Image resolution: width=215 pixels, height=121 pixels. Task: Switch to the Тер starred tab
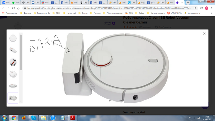coord(113,3)
